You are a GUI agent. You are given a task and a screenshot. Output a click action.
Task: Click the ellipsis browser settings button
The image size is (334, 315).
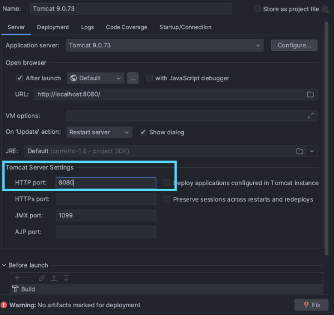pos(132,78)
